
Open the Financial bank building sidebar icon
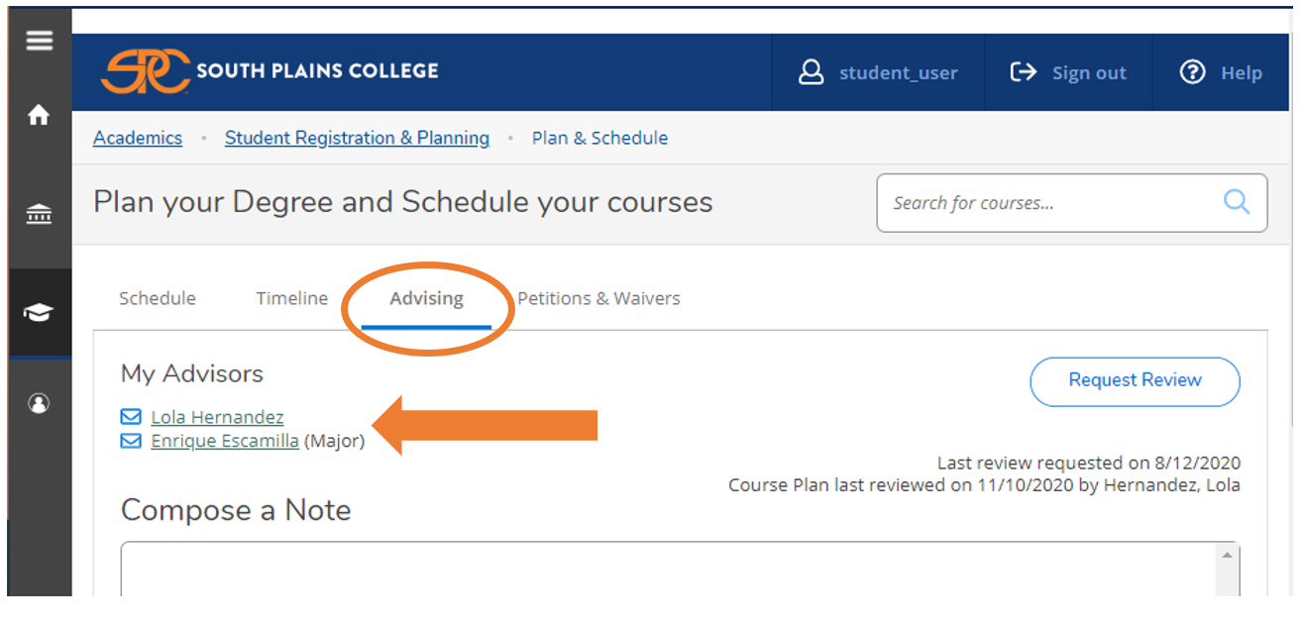click(x=39, y=214)
